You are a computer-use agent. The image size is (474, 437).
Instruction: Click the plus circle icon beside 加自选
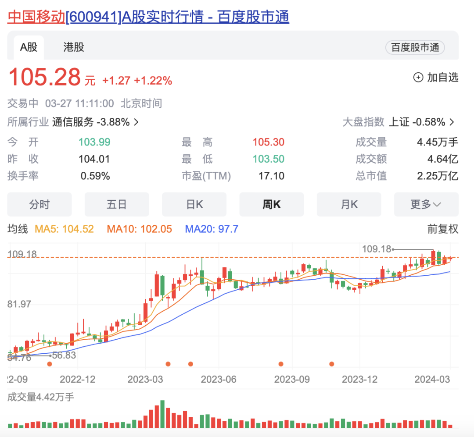click(x=418, y=78)
